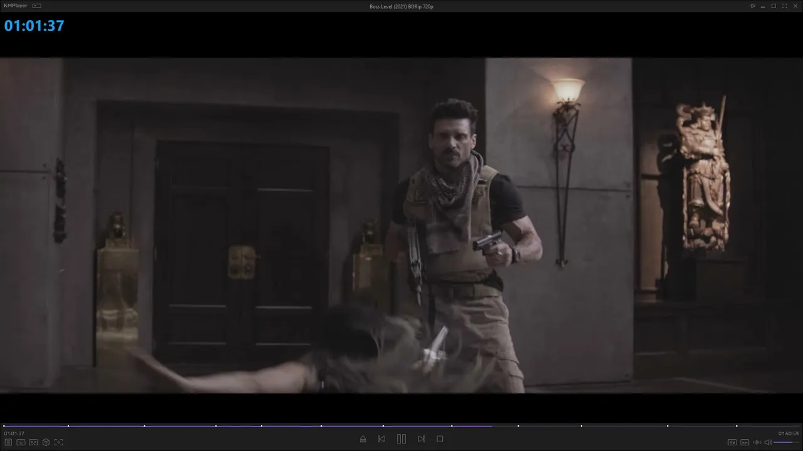Open the subtitle settings icon
The height and width of the screenshot is (451, 803).
745,442
